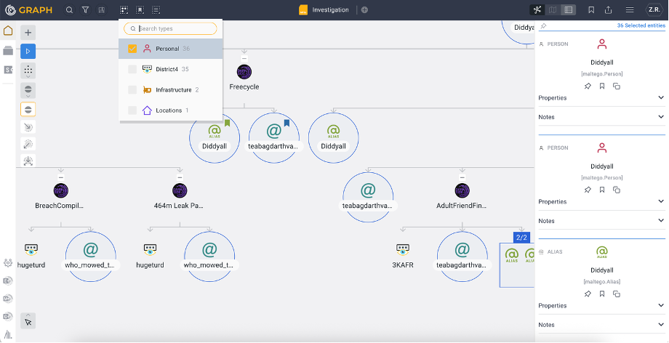Bookmark the Alias Diddyall entity card
This screenshot has width=669, height=343.
pos(602,294)
